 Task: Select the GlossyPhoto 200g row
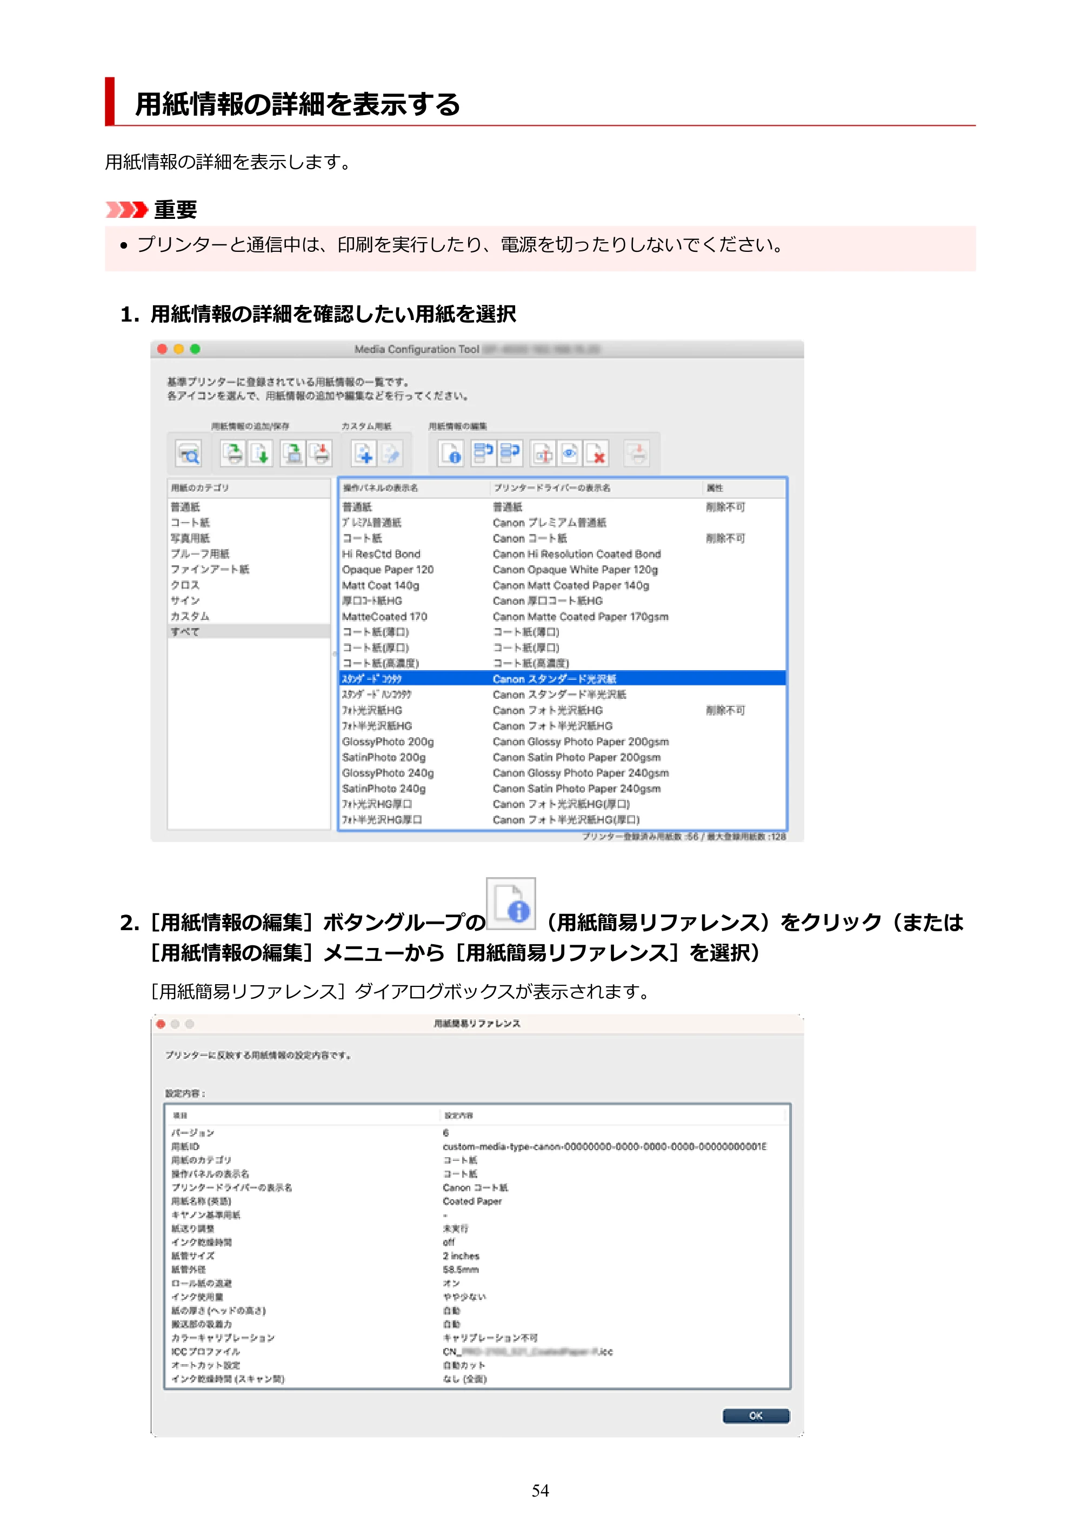pos(563,741)
